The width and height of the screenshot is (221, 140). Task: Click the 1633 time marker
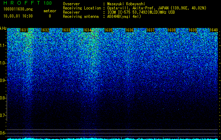click(66, 30)
